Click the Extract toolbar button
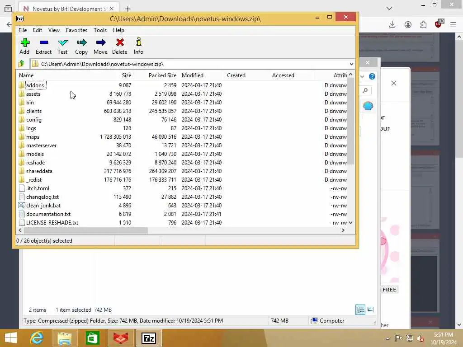Image resolution: width=463 pixels, height=347 pixels. (43, 46)
